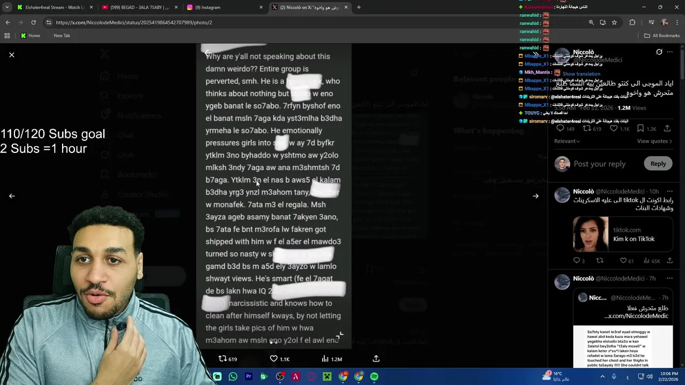Open view analytics showing 1.2M below the photo
The height and width of the screenshot is (385, 685).
coord(332,359)
